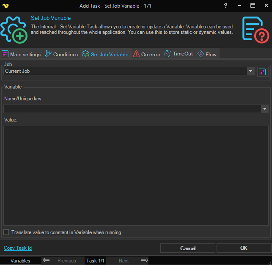
Task: Click the VisualCron logo in title bar
Action: (6, 6)
